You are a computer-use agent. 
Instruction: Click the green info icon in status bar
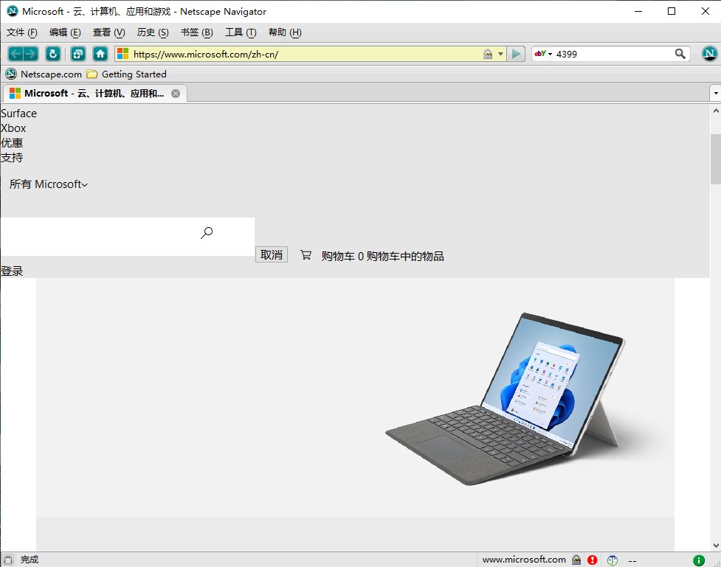[698, 560]
